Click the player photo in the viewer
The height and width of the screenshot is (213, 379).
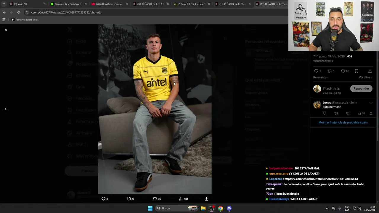pos(155,109)
